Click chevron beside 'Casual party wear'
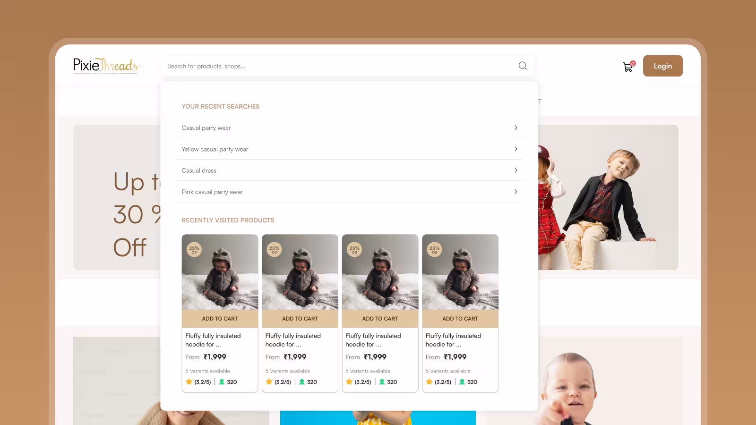756x425 pixels. [515, 128]
